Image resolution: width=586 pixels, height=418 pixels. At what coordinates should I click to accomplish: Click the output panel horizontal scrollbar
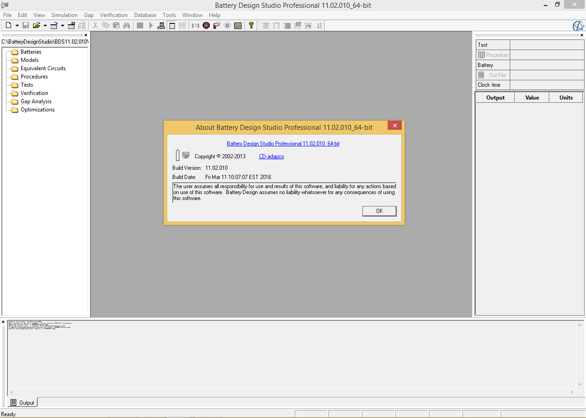(292, 392)
